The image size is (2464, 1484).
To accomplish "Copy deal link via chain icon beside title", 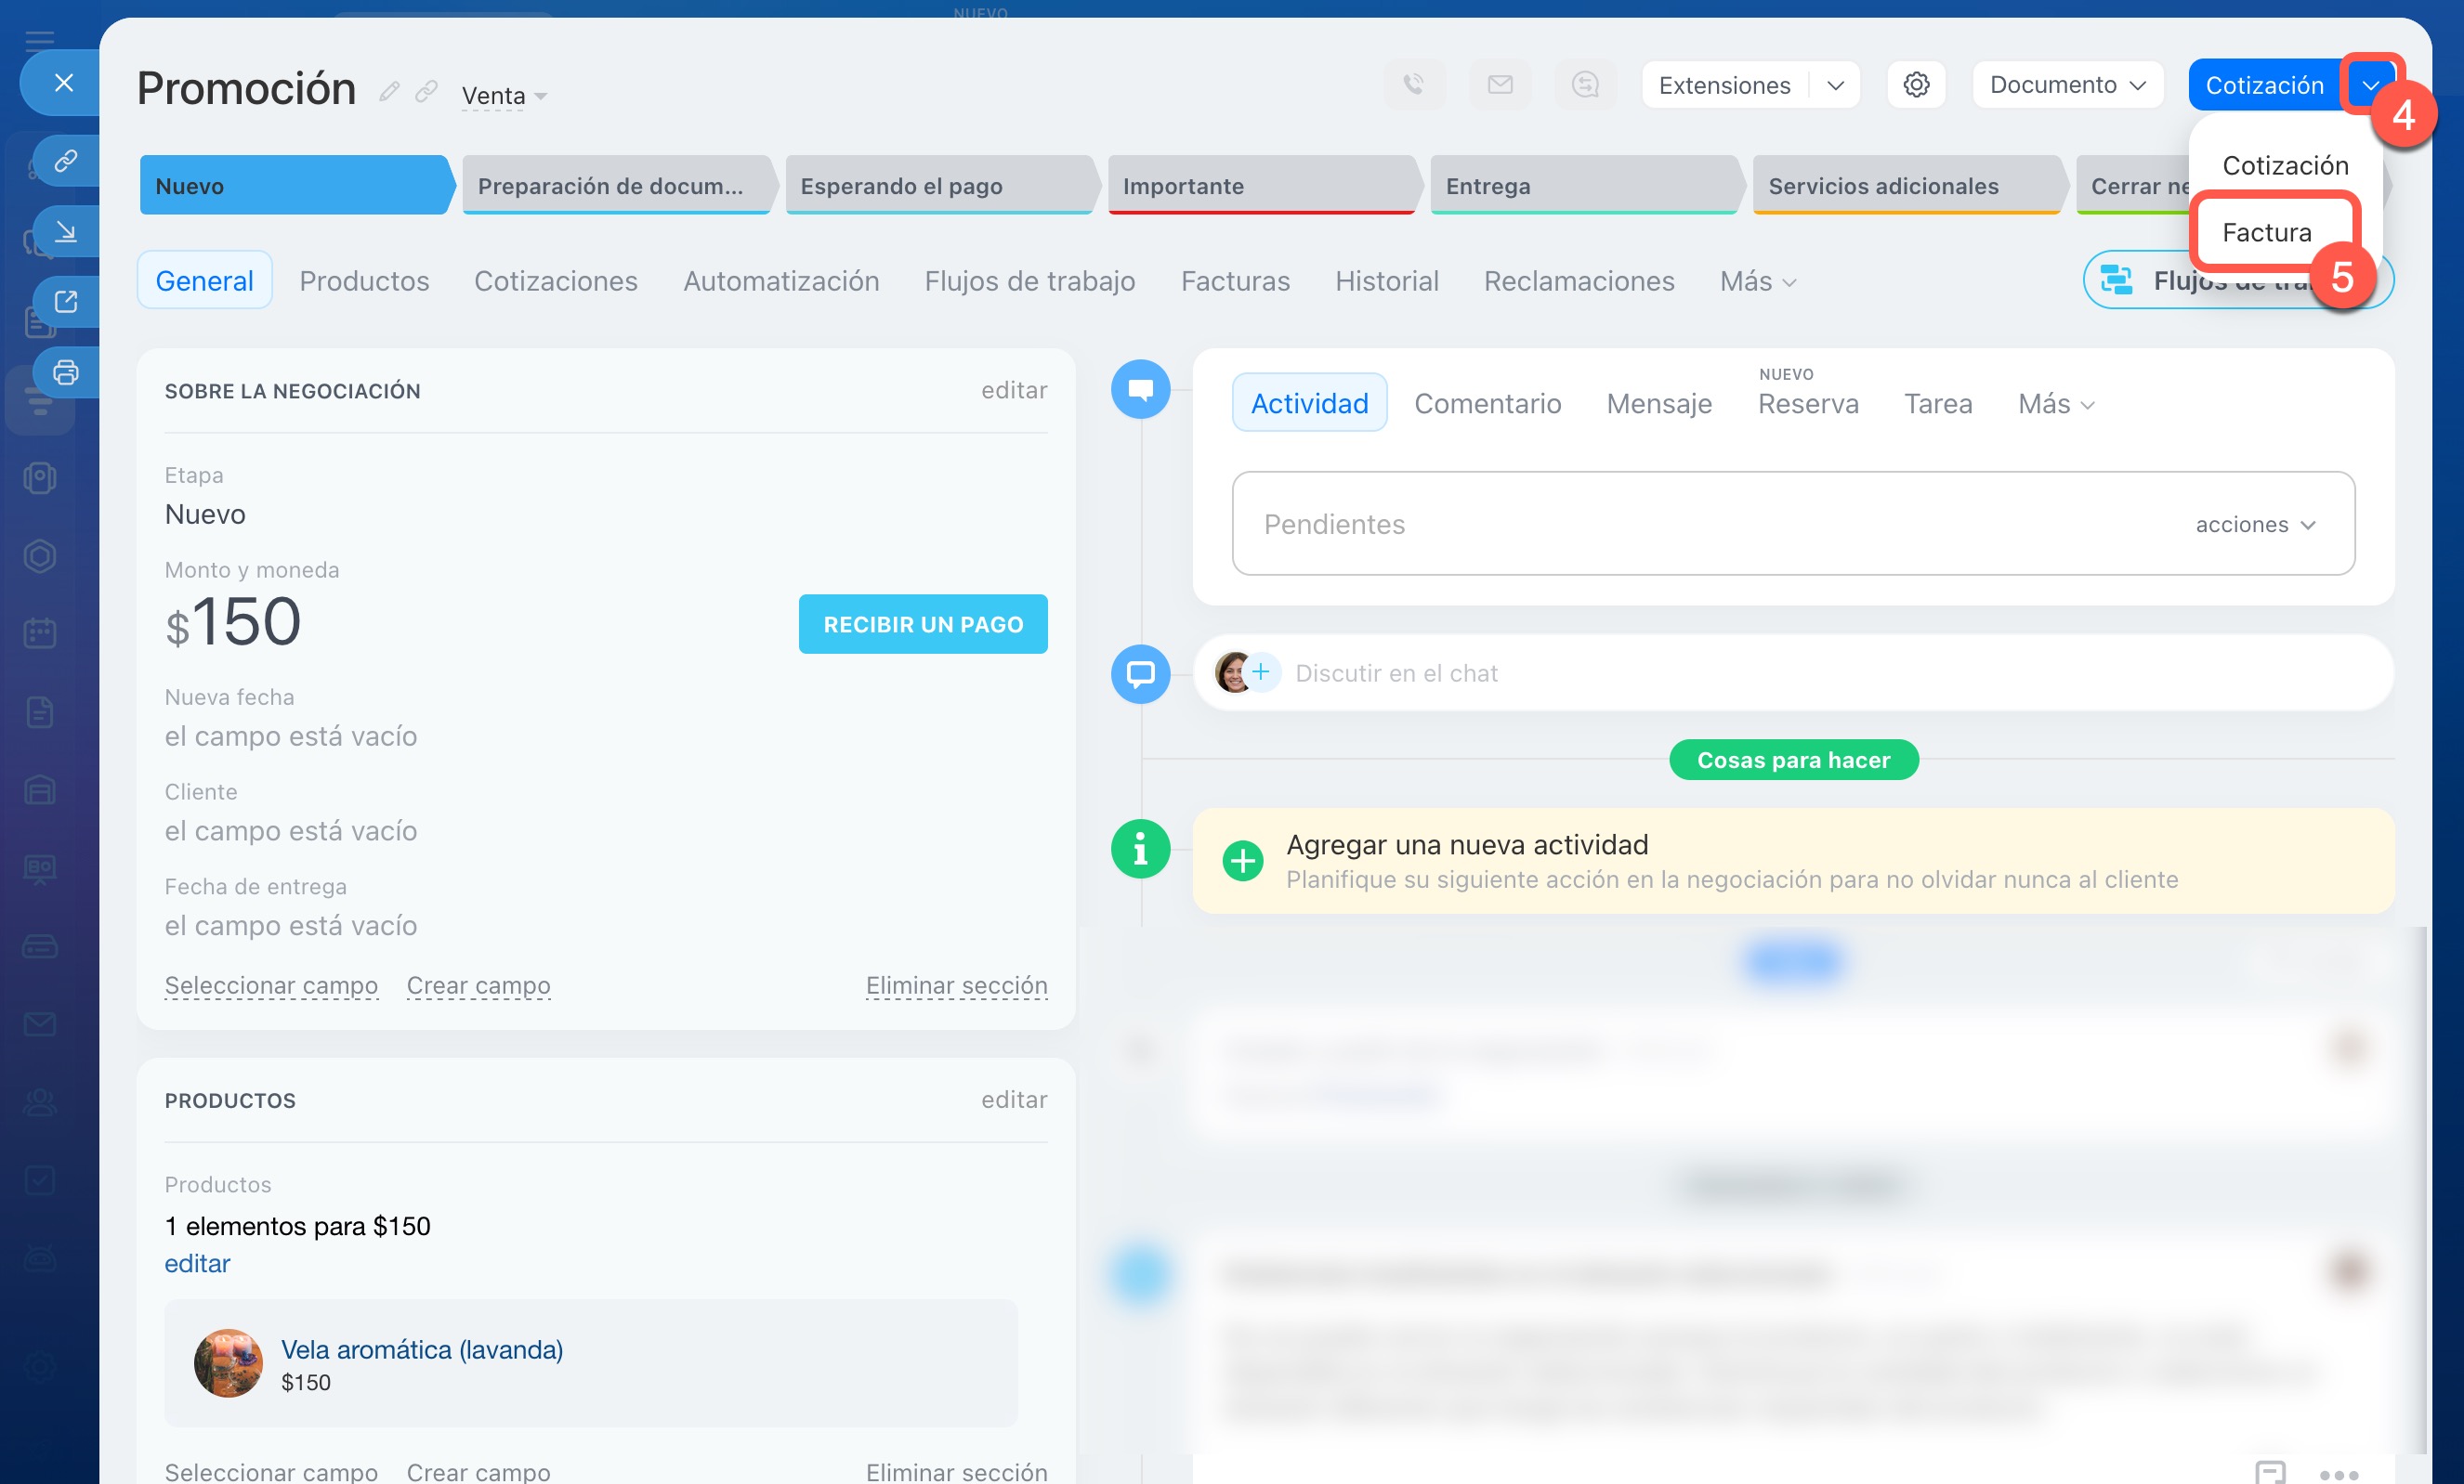I will [x=426, y=92].
